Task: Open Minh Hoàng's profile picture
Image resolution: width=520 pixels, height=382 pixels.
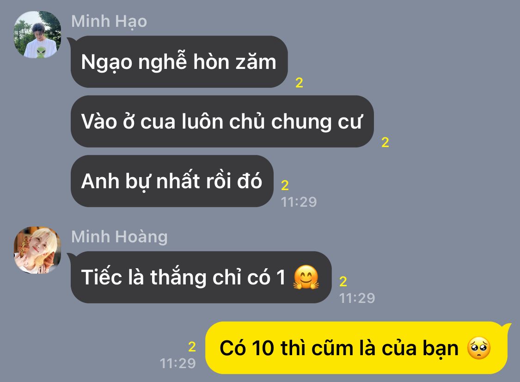Action: tap(37, 250)
